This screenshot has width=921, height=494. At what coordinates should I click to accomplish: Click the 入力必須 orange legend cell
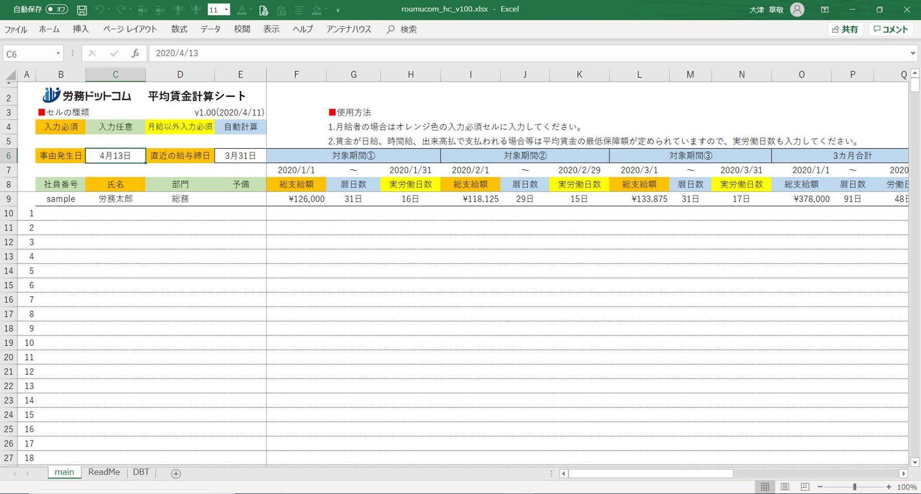(61, 127)
